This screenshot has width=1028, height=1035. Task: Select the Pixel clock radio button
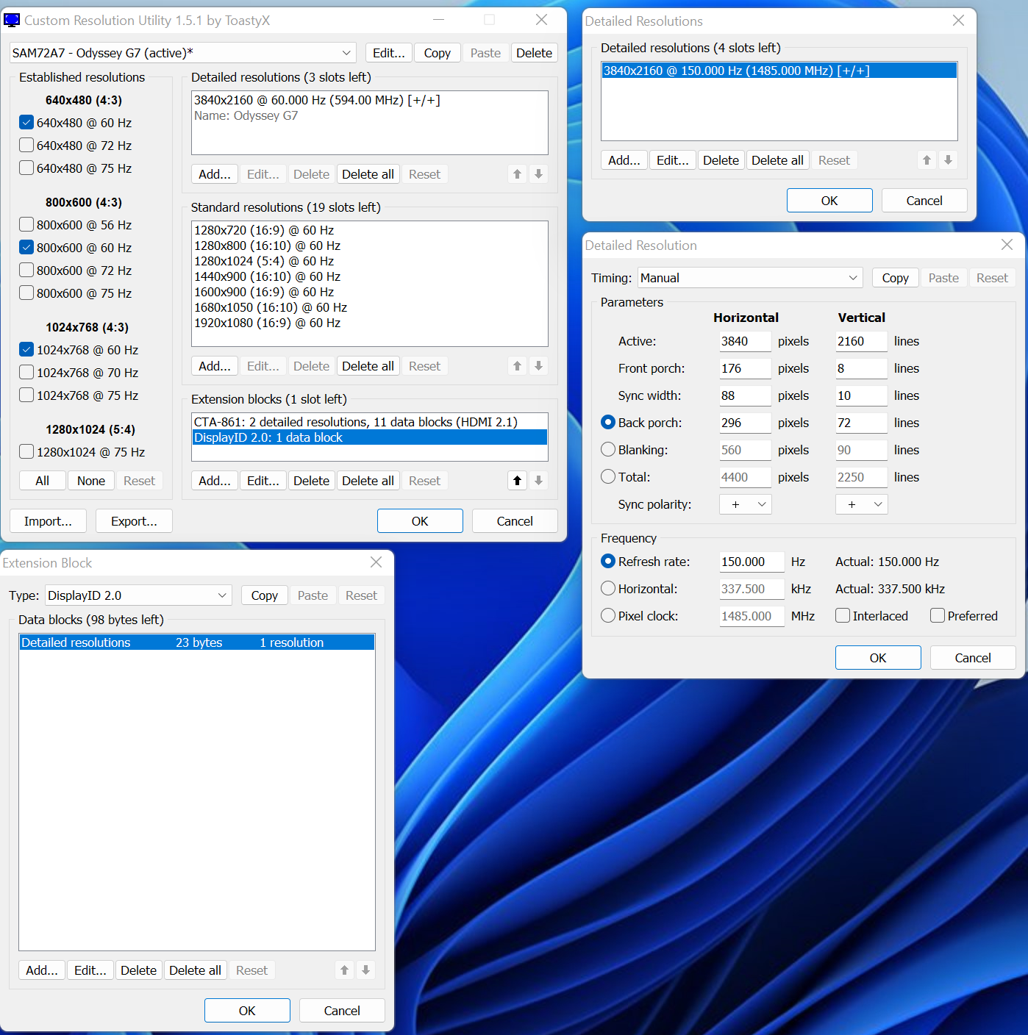[x=608, y=616]
